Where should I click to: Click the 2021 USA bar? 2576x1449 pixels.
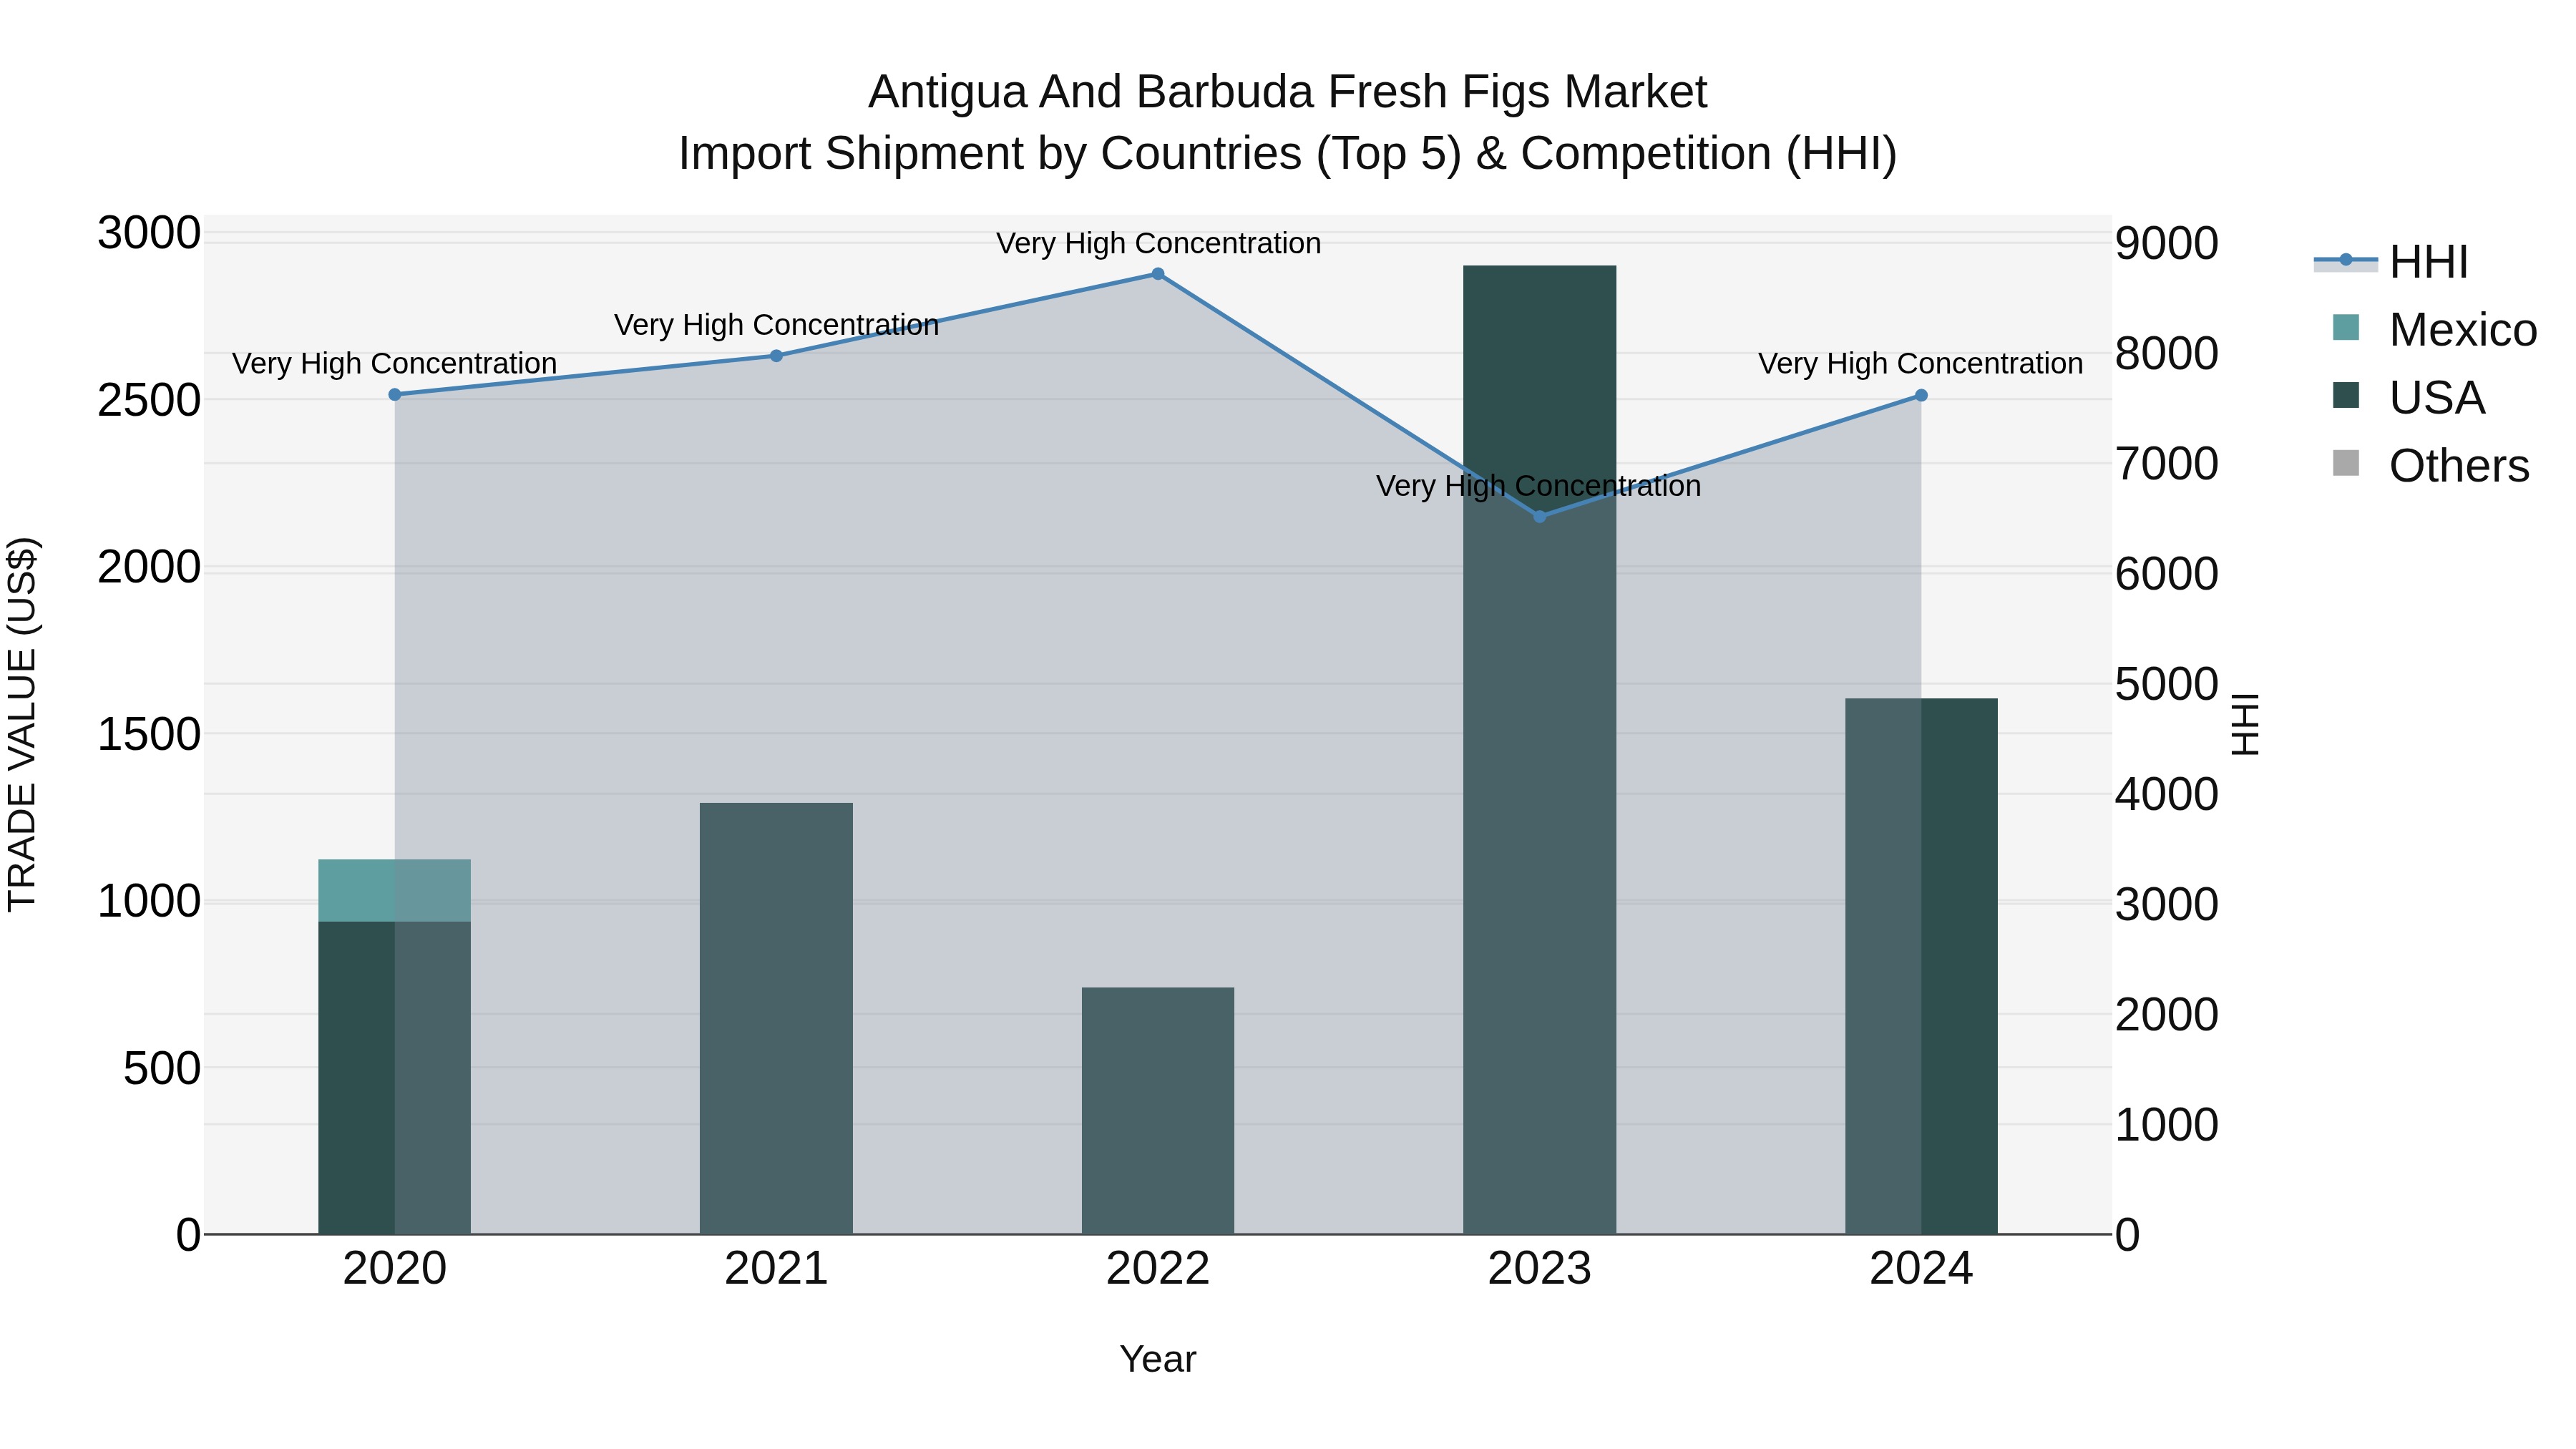(776, 1018)
